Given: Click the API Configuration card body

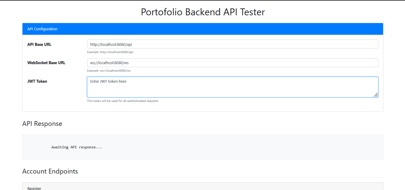Looking at the screenshot, I should (x=202, y=72).
